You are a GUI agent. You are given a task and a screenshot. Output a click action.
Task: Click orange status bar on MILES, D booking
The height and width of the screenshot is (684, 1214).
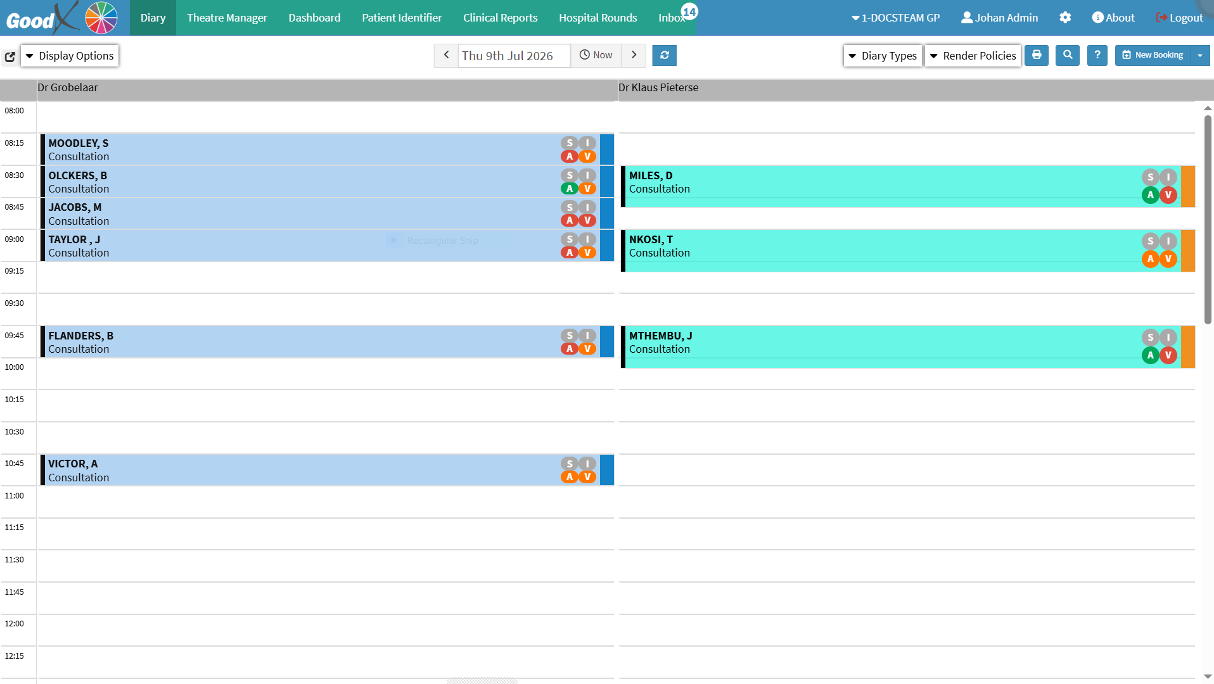click(x=1188, y=186)
